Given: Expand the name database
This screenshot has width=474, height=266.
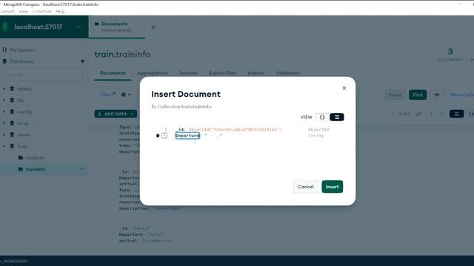Looking at the screenshot, I should (x=4, y=134).
